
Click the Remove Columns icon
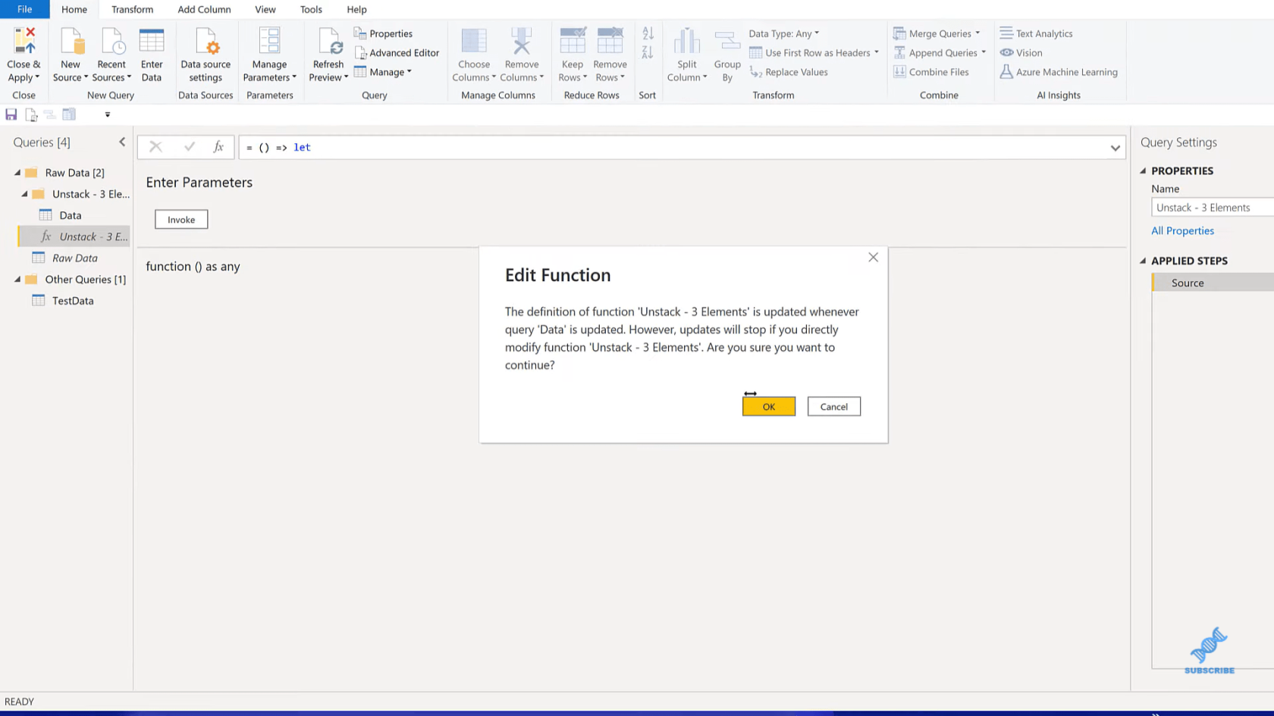point(521,41)
